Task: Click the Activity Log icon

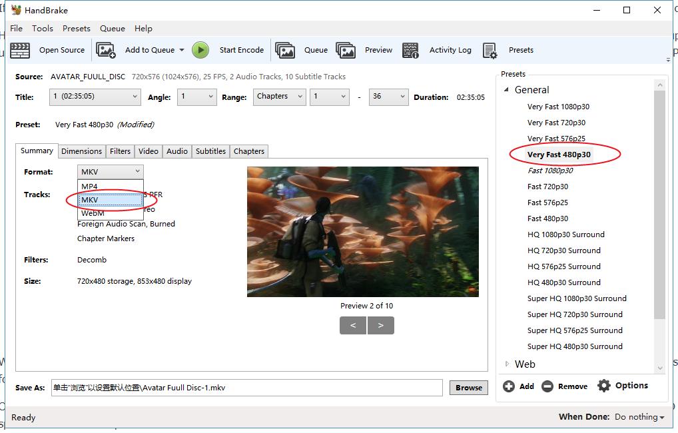Action: pyautogui.click(x=410, y=50)
